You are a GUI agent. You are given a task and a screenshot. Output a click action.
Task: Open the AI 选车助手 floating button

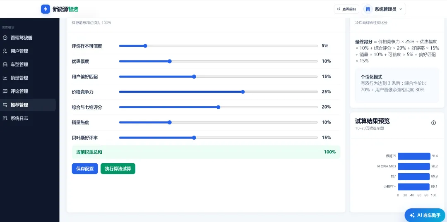pos(425,215)
